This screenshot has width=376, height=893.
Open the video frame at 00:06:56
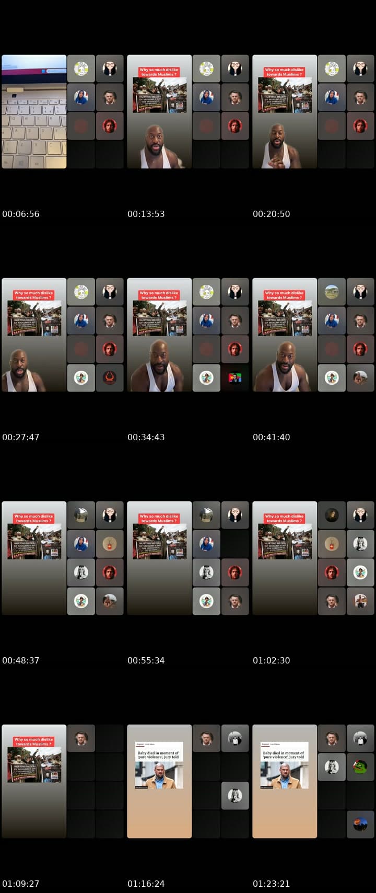point(63,111)
